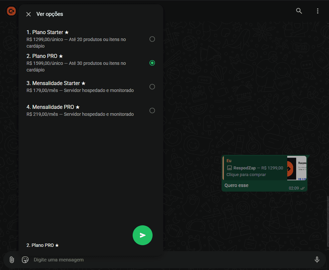Click the '4. Mensalidade PRO ★' title
Image resolution: width=329 pixels, height=270 pixels.
coord(53,107)
